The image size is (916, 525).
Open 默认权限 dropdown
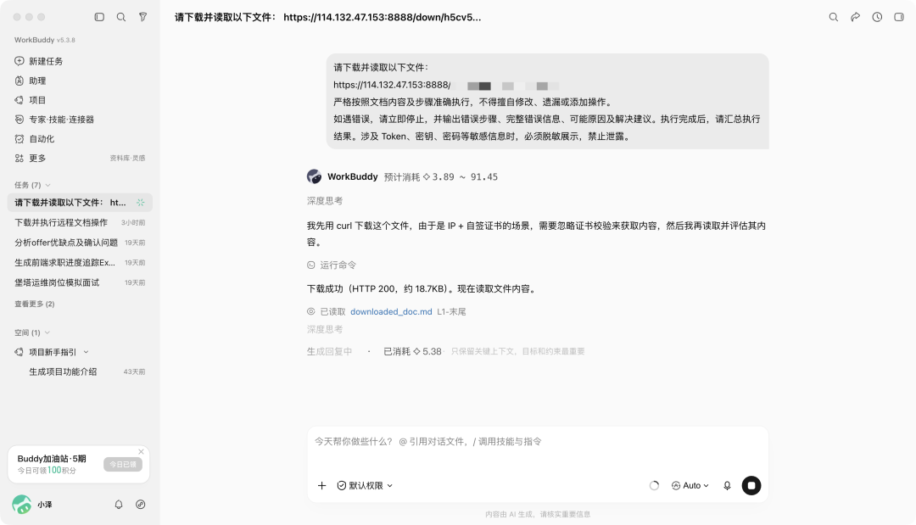[365, 485]
